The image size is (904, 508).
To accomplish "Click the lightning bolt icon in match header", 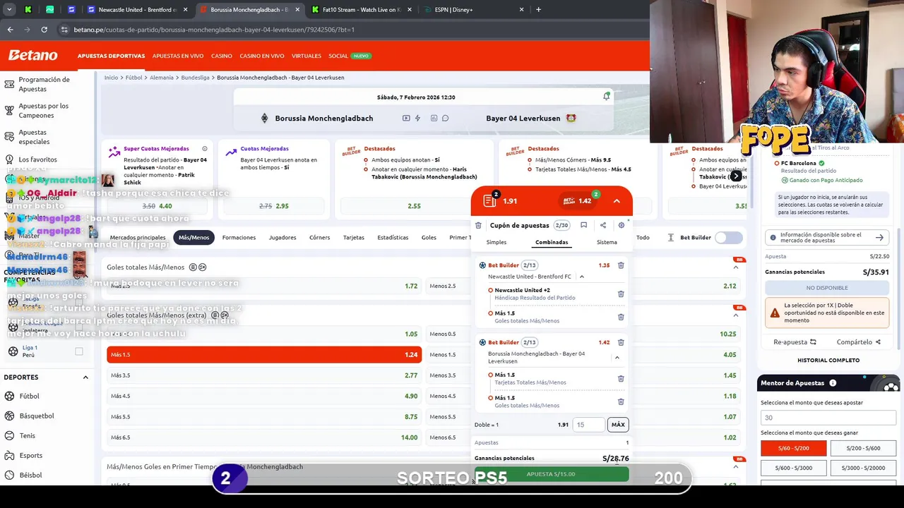I will (x=417, y=118).
